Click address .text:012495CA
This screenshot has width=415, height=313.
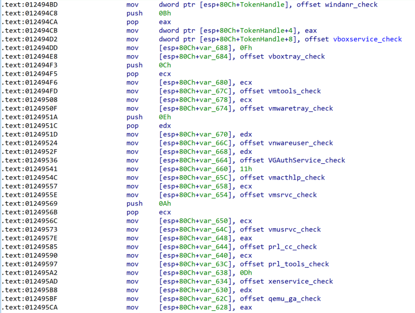pos(29,308)
